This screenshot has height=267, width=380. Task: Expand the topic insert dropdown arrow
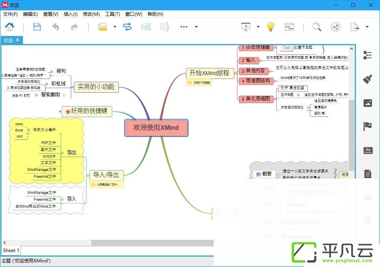coord(115,27)
